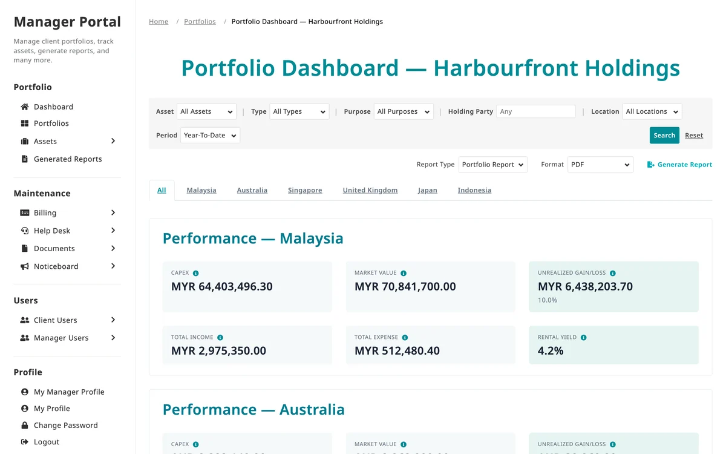The width and height of the screenshot is (726, 454).
Task: Click the Generate Report export icon
Action: click(x=651, y=165)
